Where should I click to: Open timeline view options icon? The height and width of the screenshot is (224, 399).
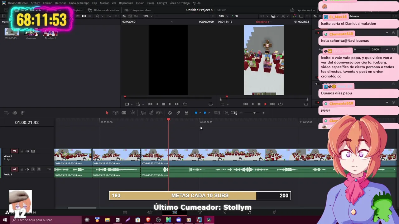[x=6, y=113]
